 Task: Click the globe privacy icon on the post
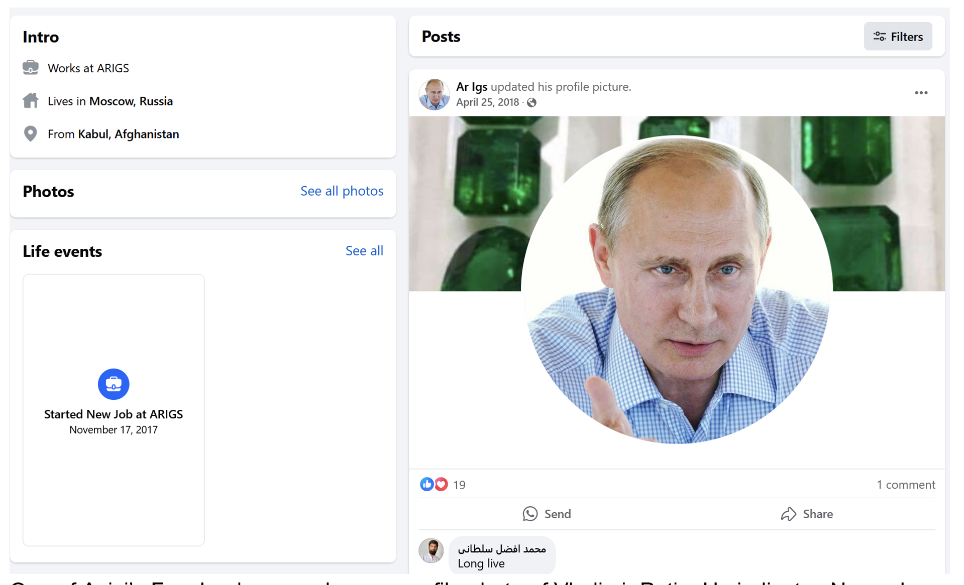[x=531, y=102]
